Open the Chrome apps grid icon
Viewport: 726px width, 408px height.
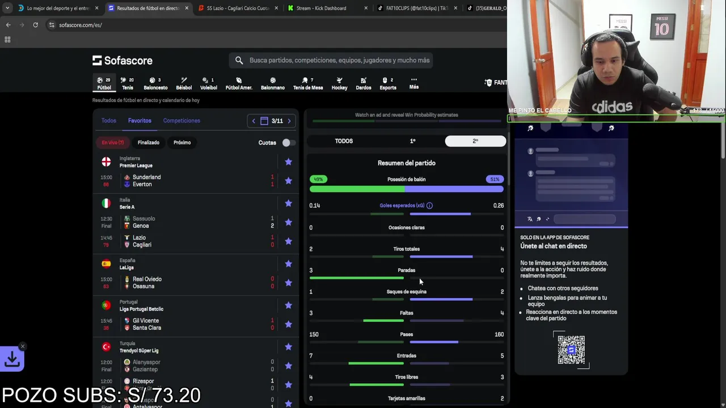point(7,40)
